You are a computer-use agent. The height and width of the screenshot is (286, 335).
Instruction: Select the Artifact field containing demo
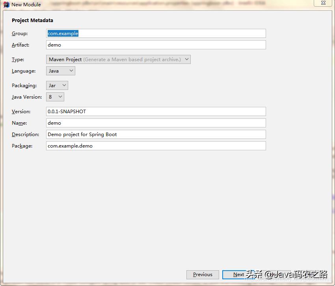coord(156,45)
